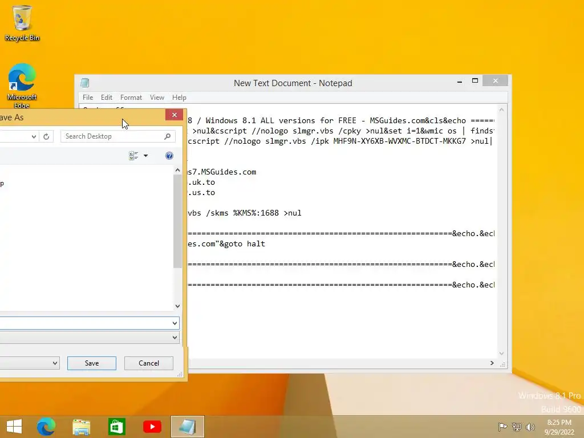Screen dimensions: 584x438
Task: Click the file list scroll-down arrow
Action: click(x=178, y=306)
